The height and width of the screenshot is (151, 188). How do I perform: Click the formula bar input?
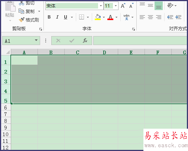[140, 41]
